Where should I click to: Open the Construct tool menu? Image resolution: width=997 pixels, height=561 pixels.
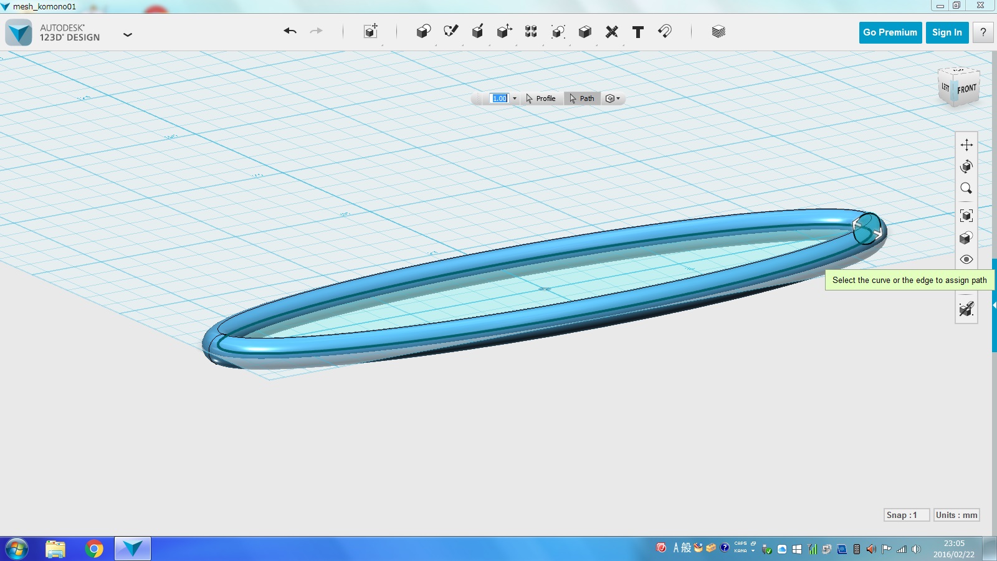click(478, 31)
